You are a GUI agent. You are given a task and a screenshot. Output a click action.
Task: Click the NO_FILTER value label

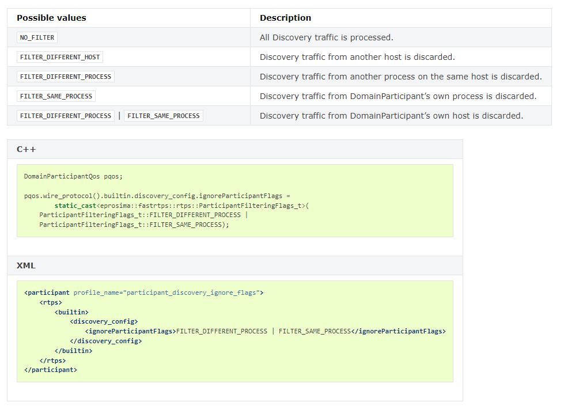37,37
